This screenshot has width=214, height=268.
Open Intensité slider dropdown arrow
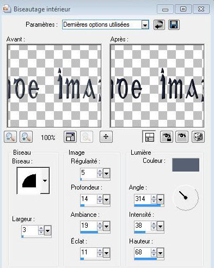pos(160,226)
